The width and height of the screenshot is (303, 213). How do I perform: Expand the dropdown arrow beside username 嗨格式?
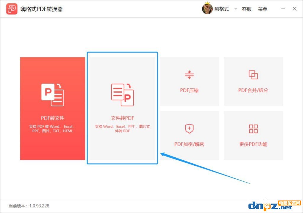[x=236, y=9]
